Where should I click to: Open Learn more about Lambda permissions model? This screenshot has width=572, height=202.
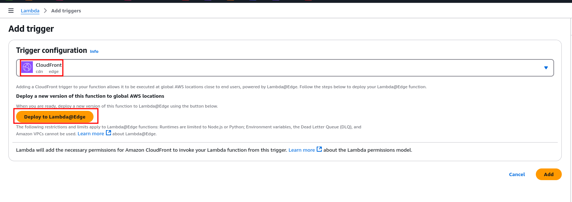(302, 150)
